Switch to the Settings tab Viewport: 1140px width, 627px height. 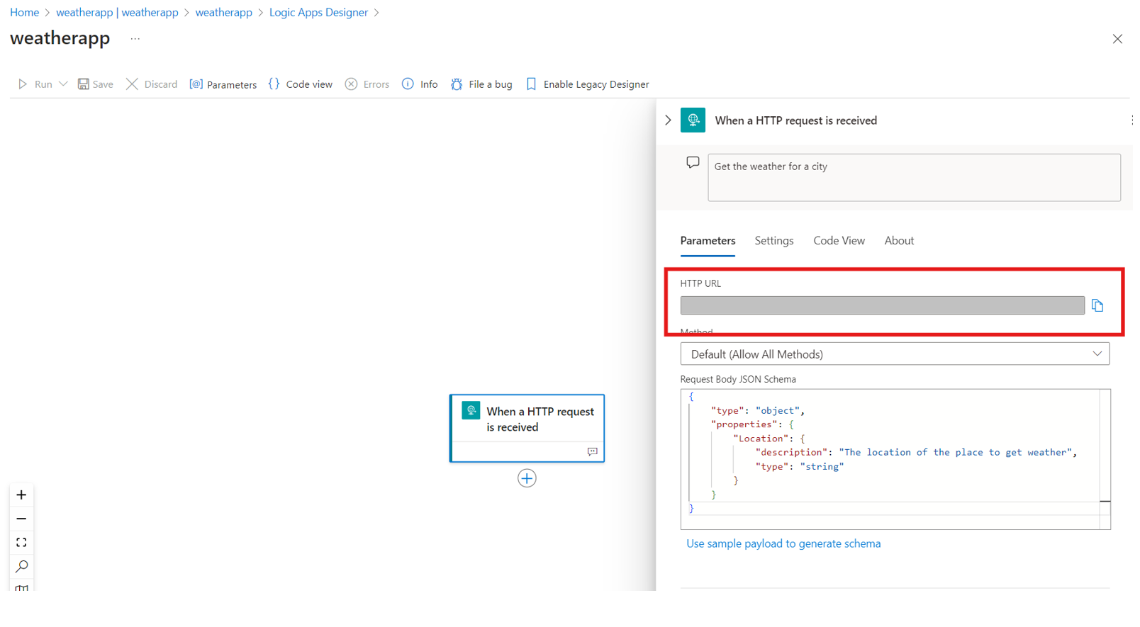(774, 241)
